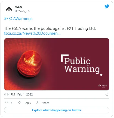Click the Explore what's happening on Twitter button
The height and width of the screenshot is (118, 114).
coord(57,110)
